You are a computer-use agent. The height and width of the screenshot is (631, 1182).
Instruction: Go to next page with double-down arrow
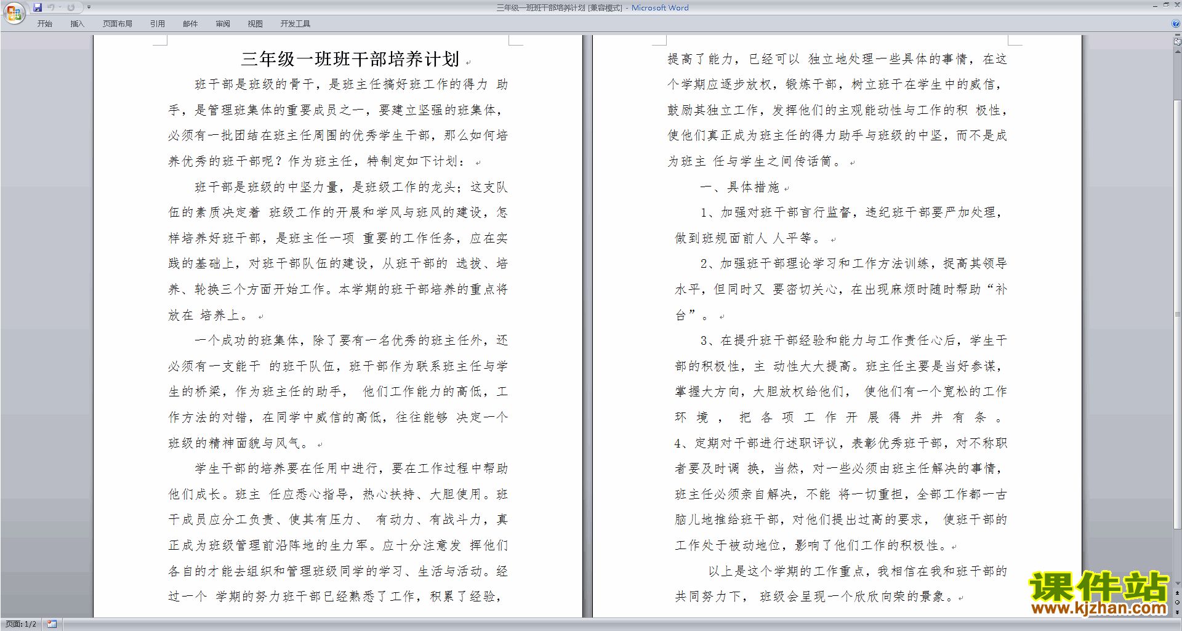coord(1177,611)
